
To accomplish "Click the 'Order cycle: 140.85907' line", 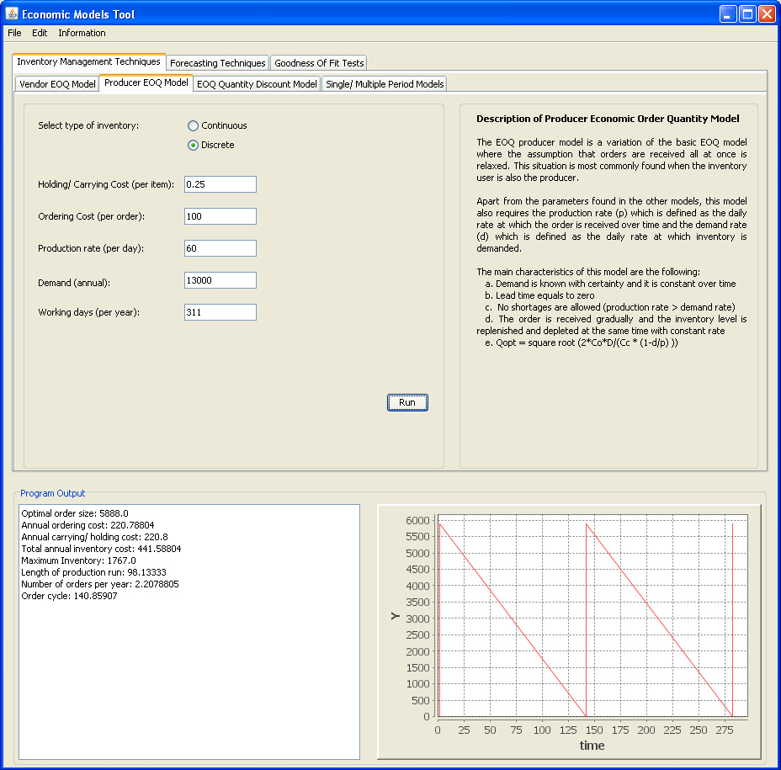I will [69, 596].
